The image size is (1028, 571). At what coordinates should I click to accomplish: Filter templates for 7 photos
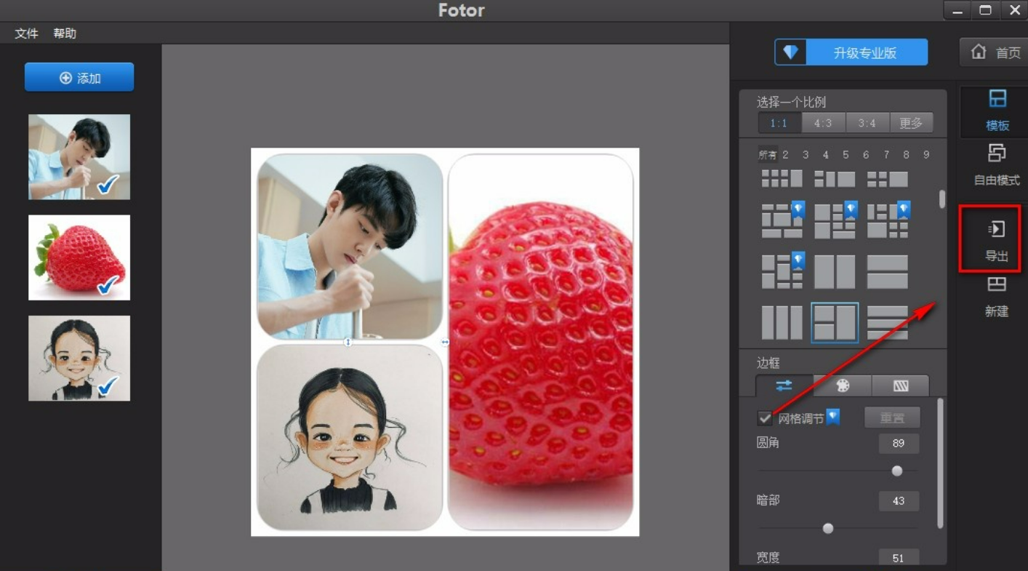(886, 154)
